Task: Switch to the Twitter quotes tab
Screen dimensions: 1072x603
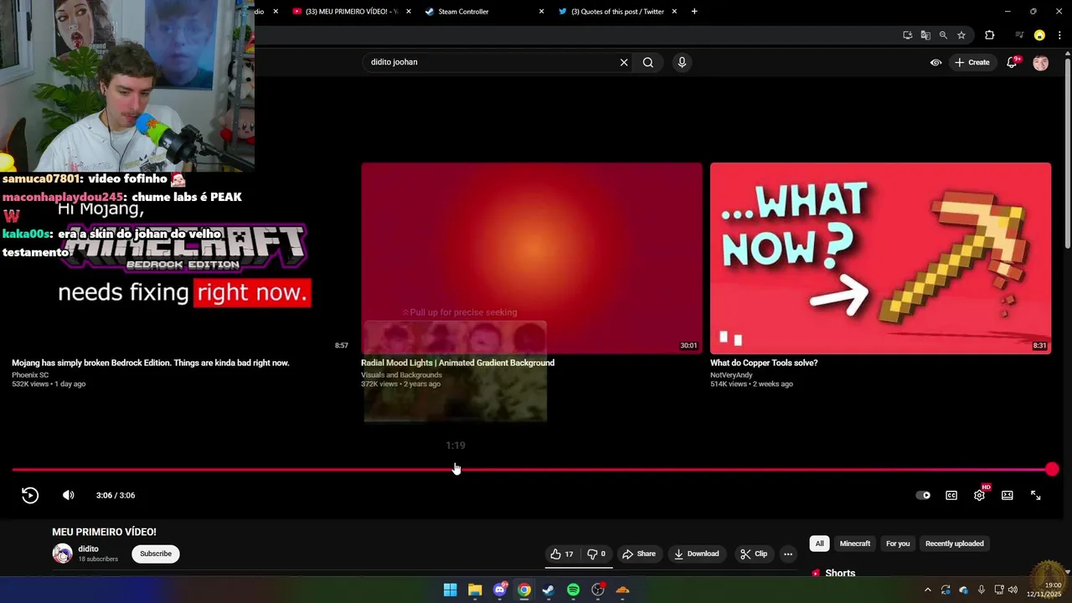Action: click(616, 12)
